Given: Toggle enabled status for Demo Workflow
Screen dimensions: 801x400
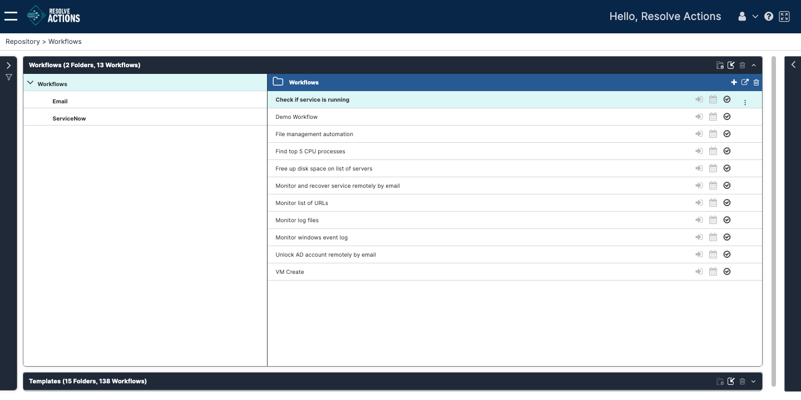Looking at the screenshot, I should tap(727, 117).
